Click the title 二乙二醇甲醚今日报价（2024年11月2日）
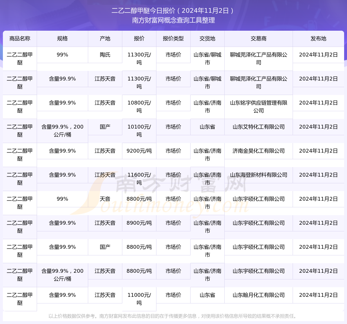 click(x=173, y=11)
